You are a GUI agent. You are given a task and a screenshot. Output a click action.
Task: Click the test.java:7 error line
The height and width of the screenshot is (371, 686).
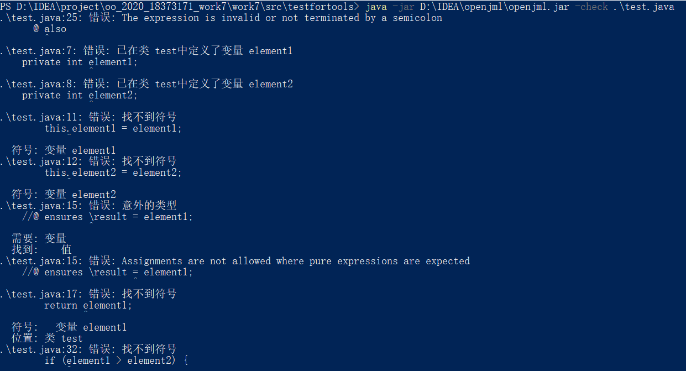(x=146, y=51)
